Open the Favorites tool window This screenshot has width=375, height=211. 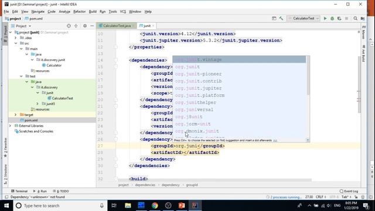point(5,148)
